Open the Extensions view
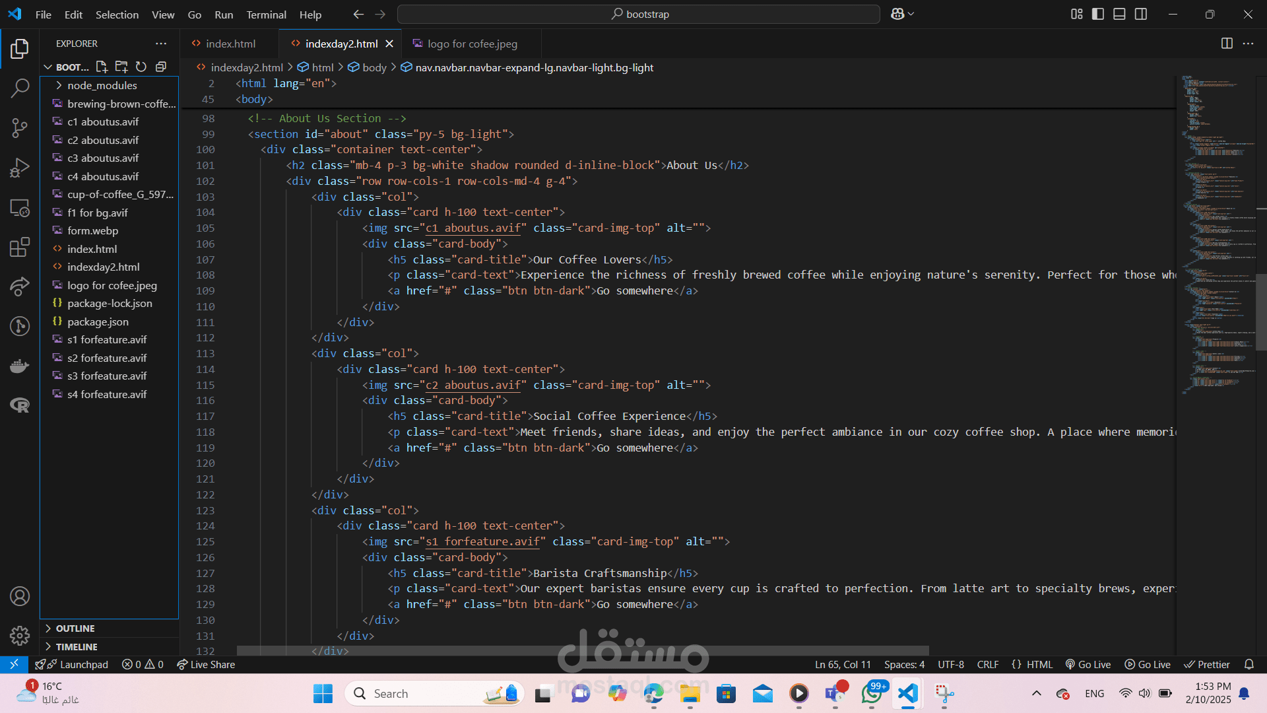The image size is (1267, 713). point(20,247)
